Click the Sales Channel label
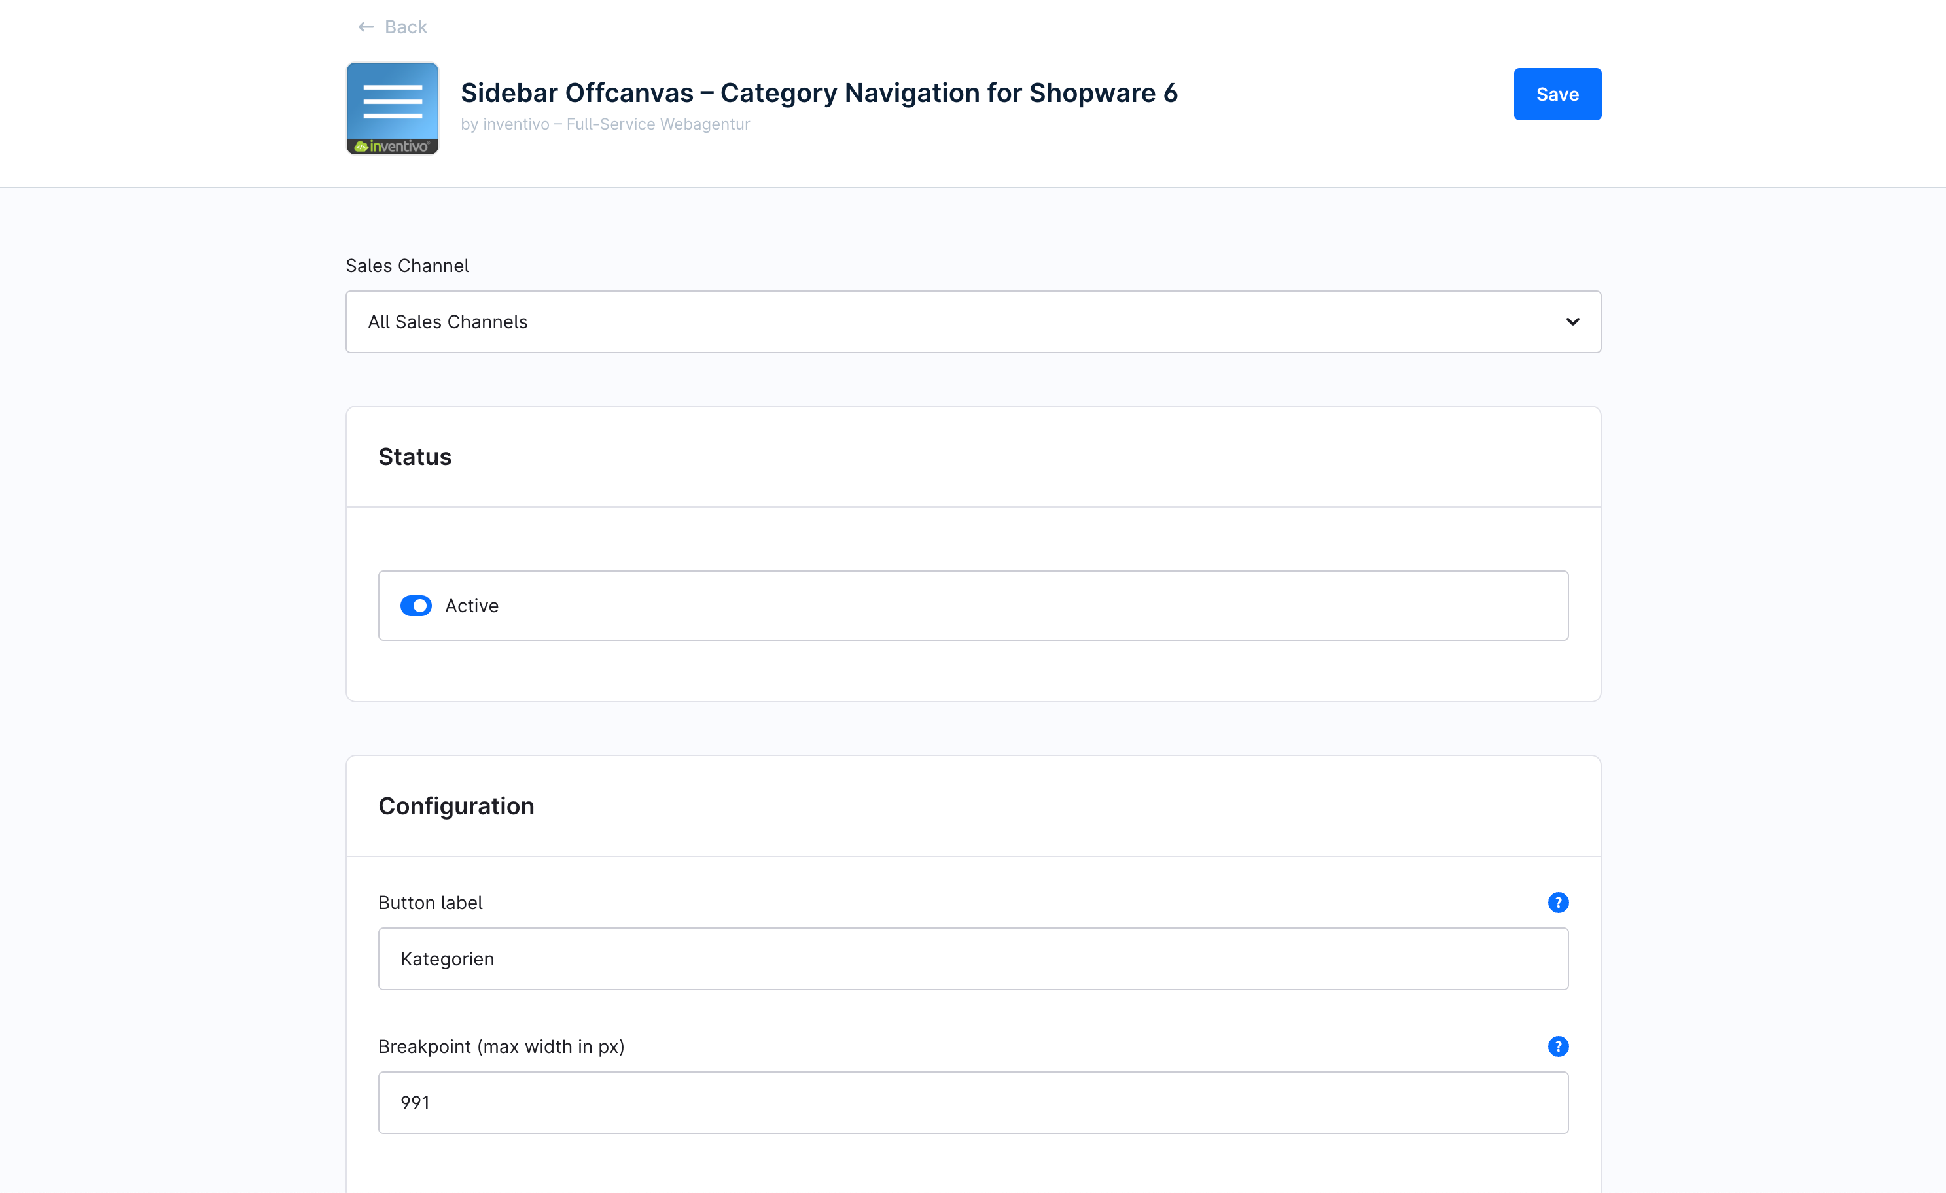This screenshot has width=1946, height=1193. tap(407, 266)
